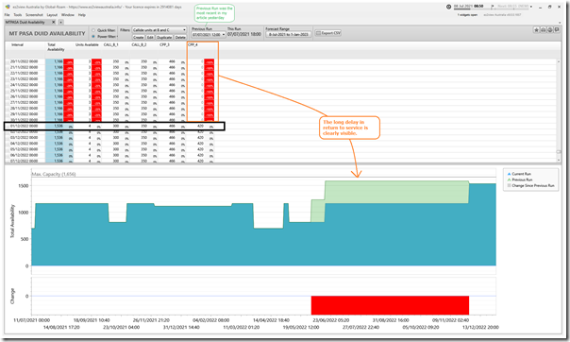
Task: Click the clock icon beside the date
Action: coord(448,7)
